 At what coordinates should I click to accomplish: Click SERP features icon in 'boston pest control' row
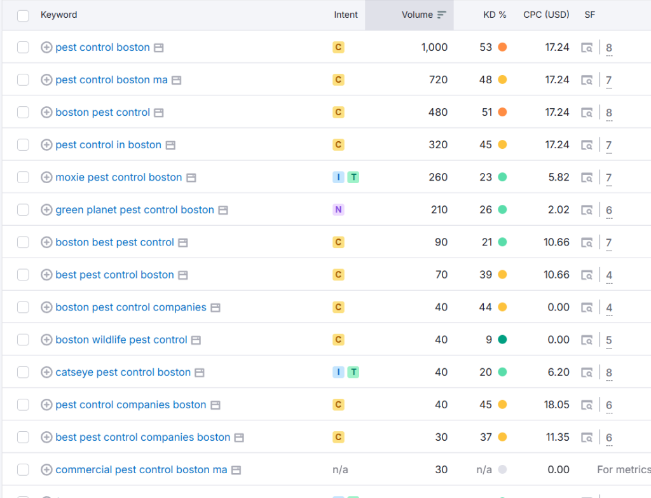[x=587, y=113]
